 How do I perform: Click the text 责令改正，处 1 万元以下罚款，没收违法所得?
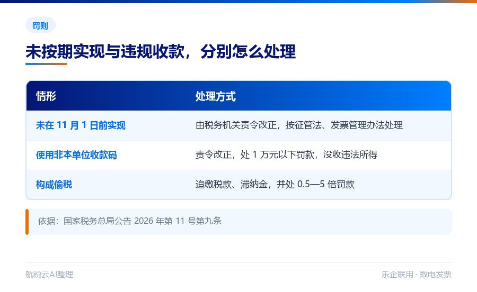click(286, 155)
